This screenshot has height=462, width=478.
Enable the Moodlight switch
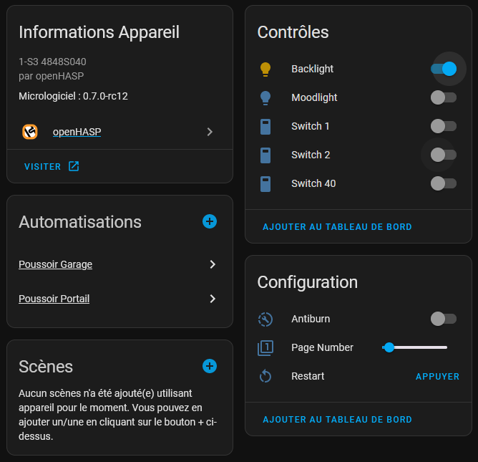point(444,97)
